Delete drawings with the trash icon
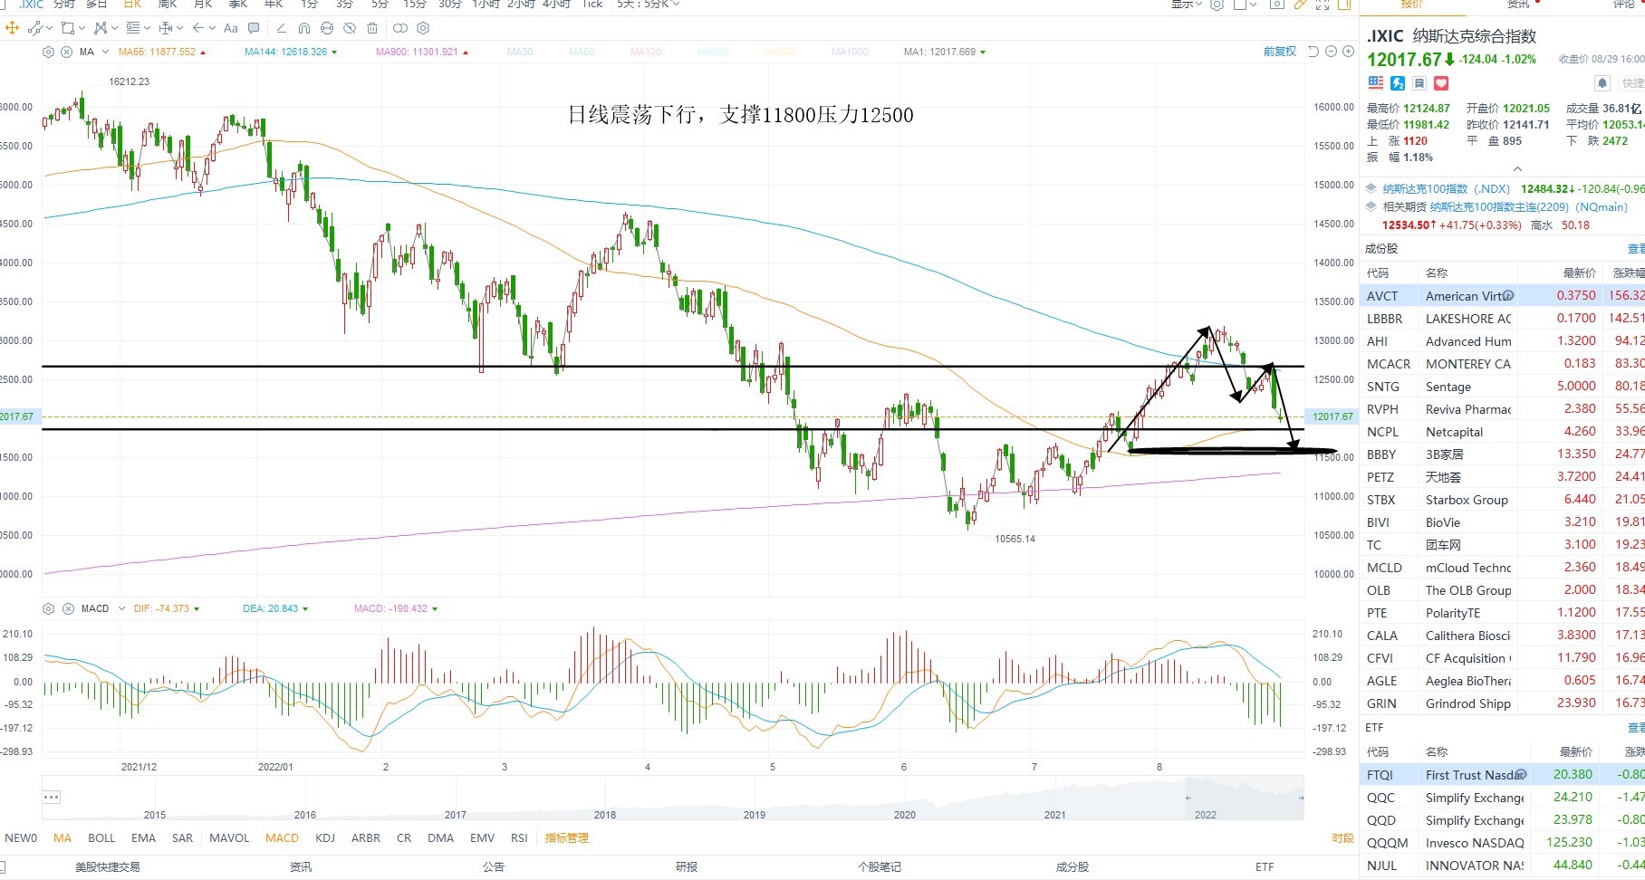 [x=372, y=28]
